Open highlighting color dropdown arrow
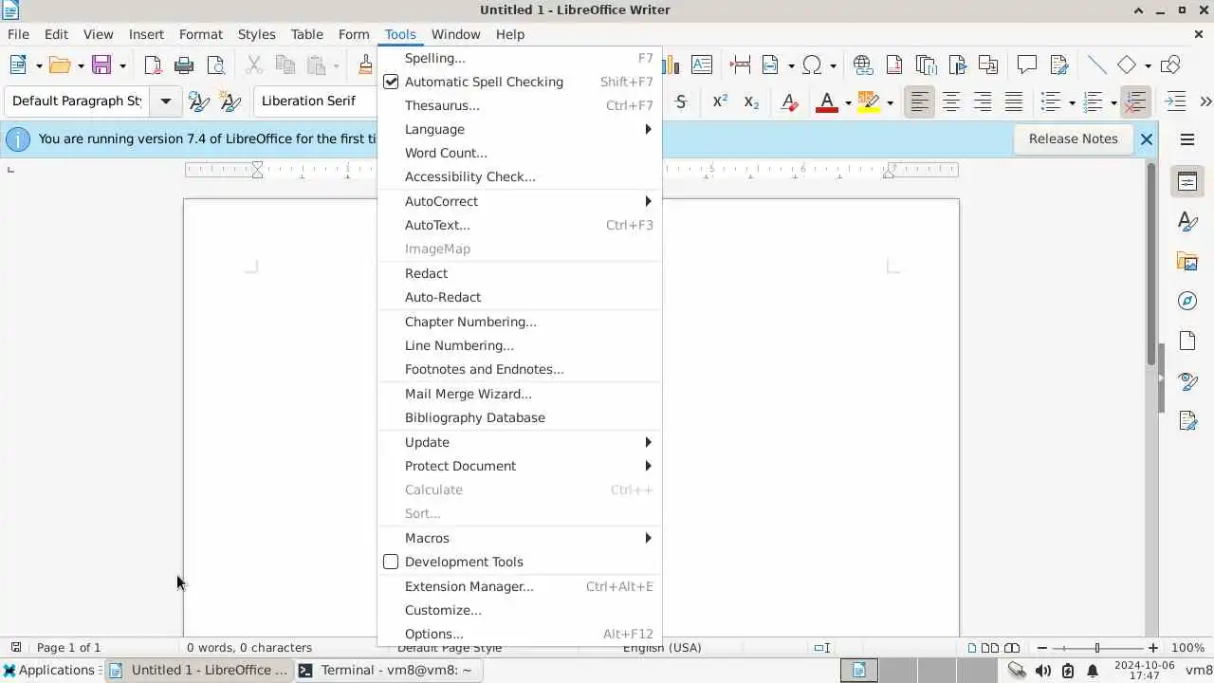 click(x=890, y=102)
